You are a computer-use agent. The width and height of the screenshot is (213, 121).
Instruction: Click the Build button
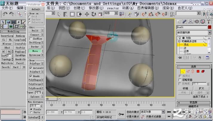pos(35,31)
